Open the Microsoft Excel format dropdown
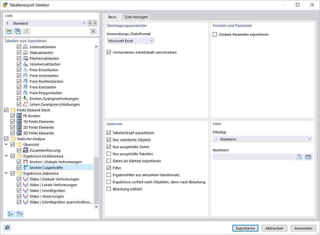Screen dimensions: 320x235 click(x=131, y=41)
